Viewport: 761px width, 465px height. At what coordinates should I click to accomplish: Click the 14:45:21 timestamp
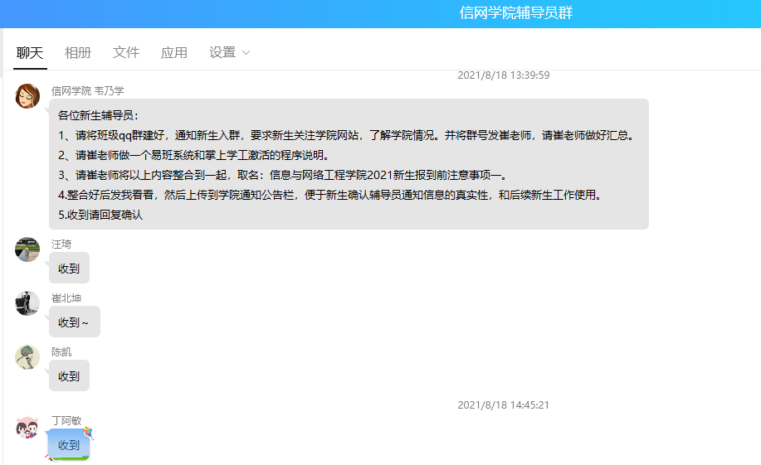503,405
